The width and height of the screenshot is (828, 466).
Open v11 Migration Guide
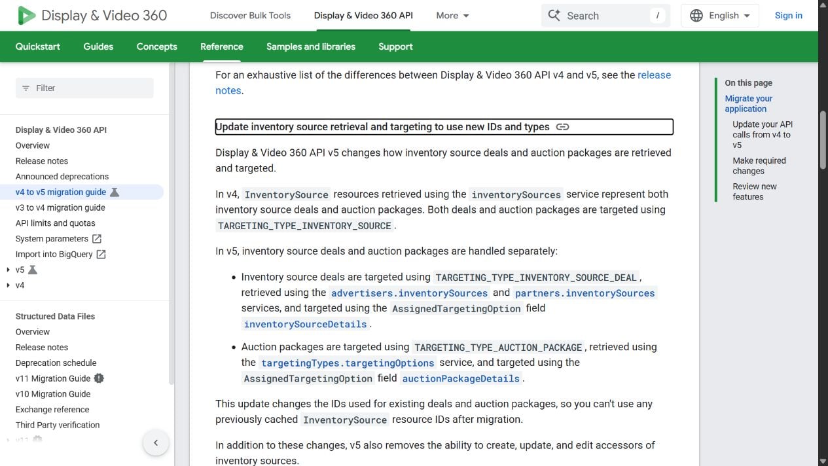click(53, 378)
